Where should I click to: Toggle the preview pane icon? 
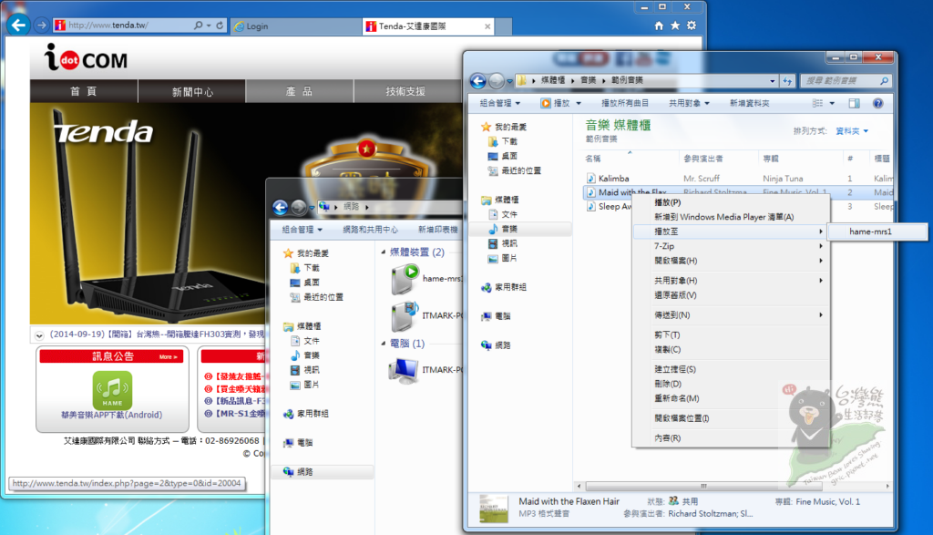[x=854, y=104]
